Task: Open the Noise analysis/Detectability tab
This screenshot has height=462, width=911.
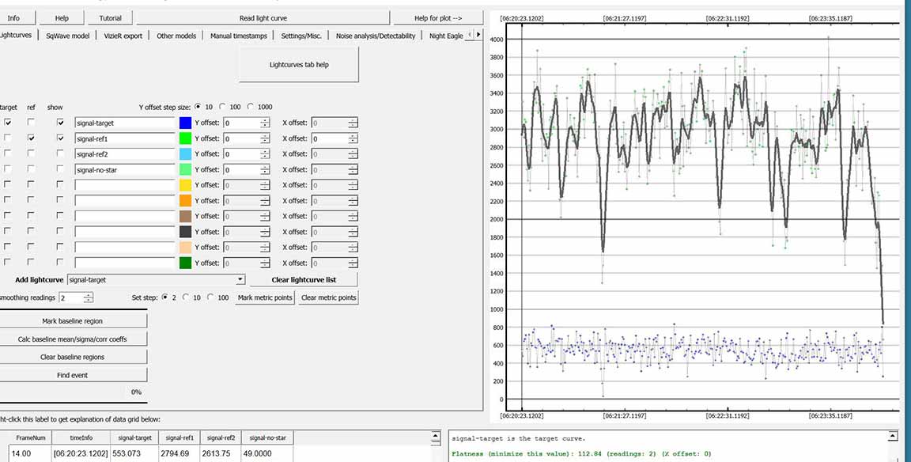Action: [x=375, y=36]
